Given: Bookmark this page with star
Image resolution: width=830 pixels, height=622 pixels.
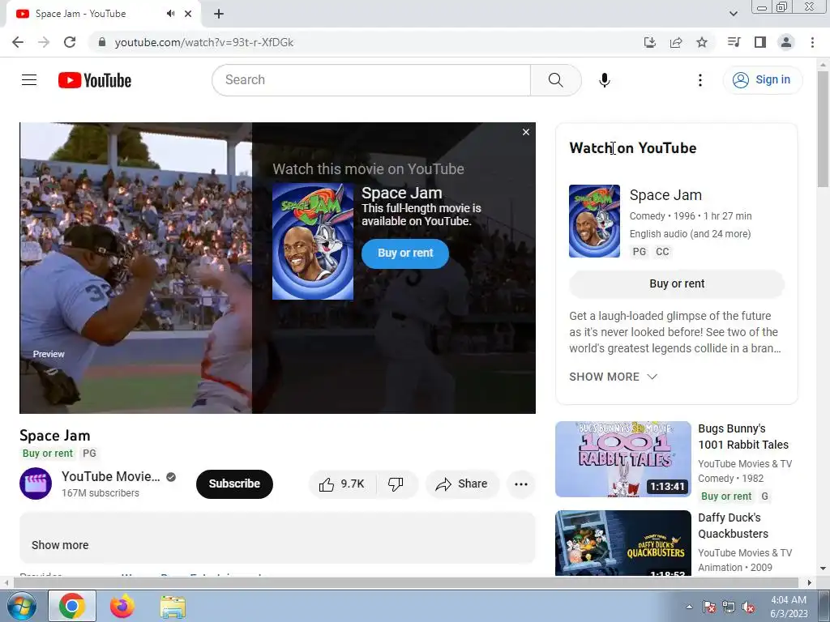Looking at the screenshot, I should coord(701,42).
